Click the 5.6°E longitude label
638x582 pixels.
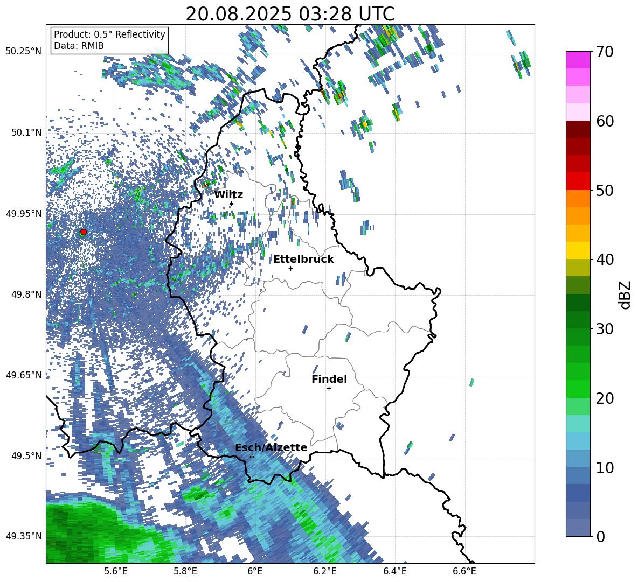click(x=116, y=571)
